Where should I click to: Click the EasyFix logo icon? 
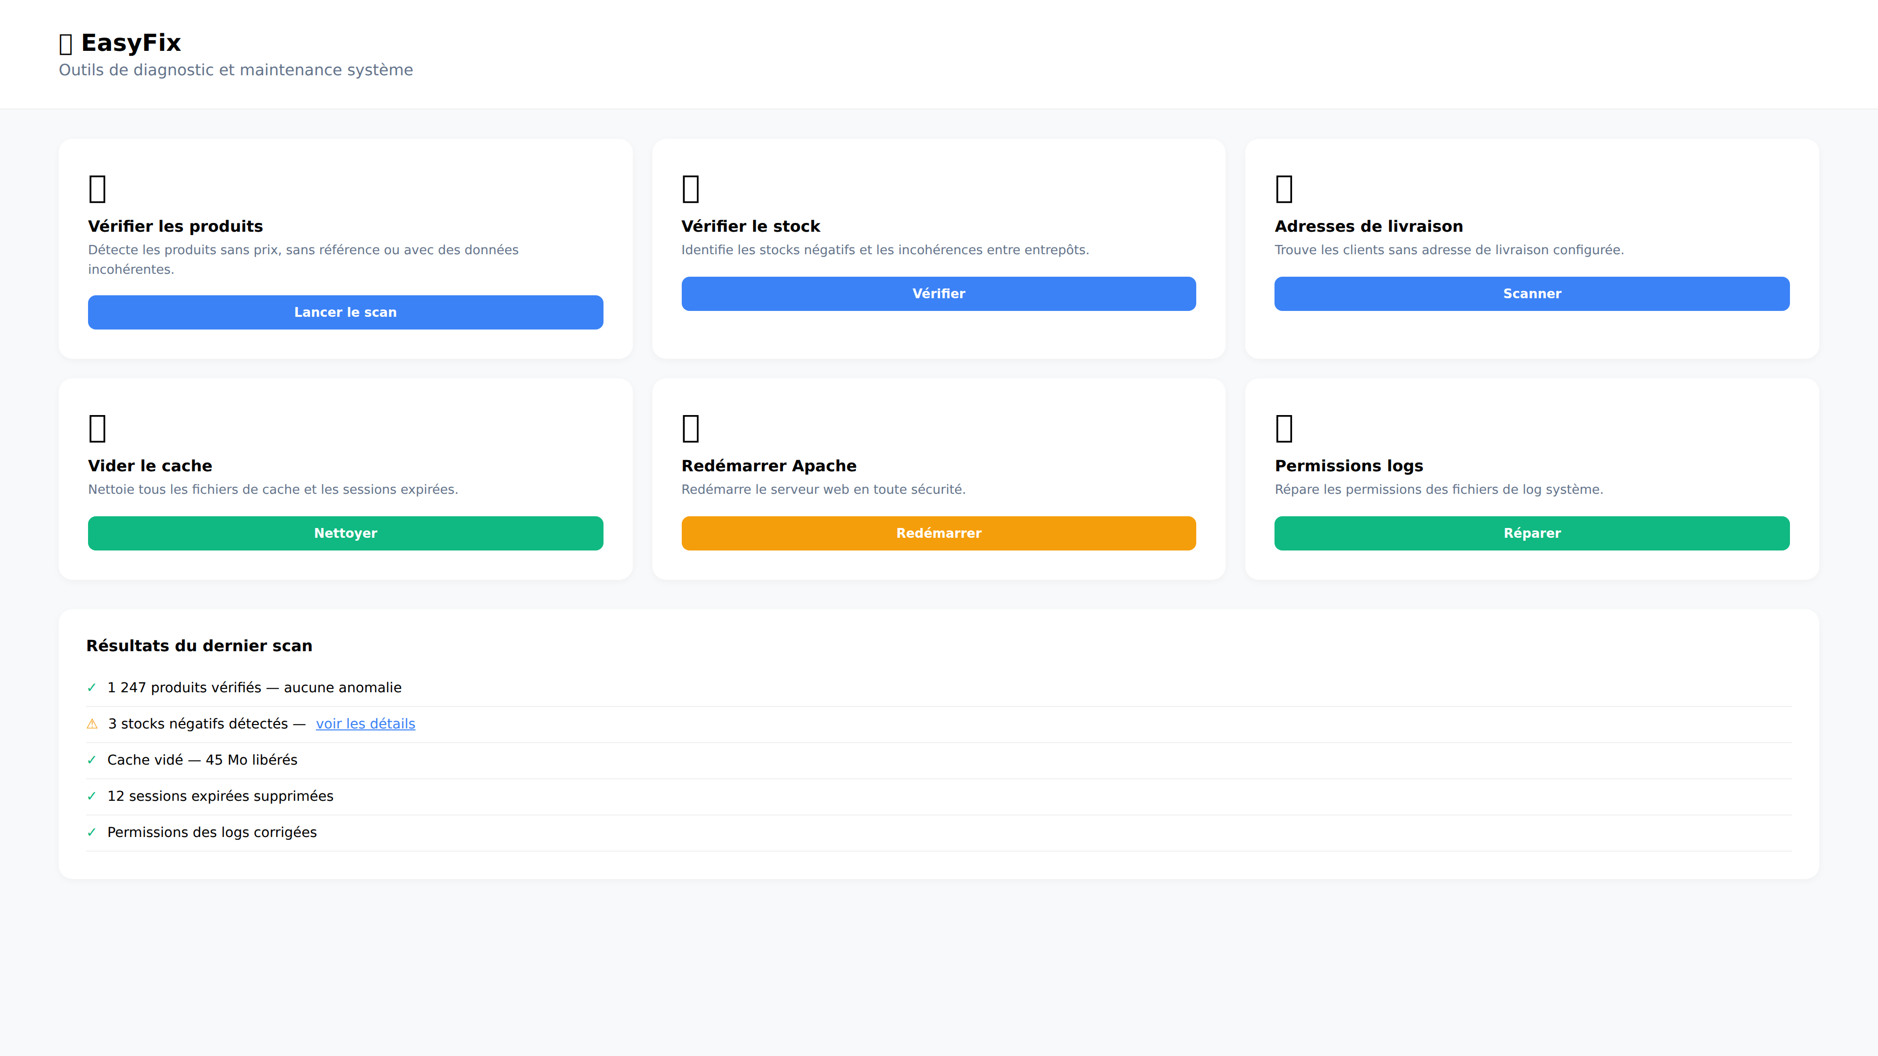[66, 44]
